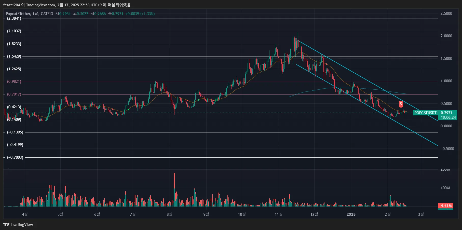462x230 pixels.
Task: Select the (-0.1395) level label
Action: pyautogui.click(x=15, y=132)
